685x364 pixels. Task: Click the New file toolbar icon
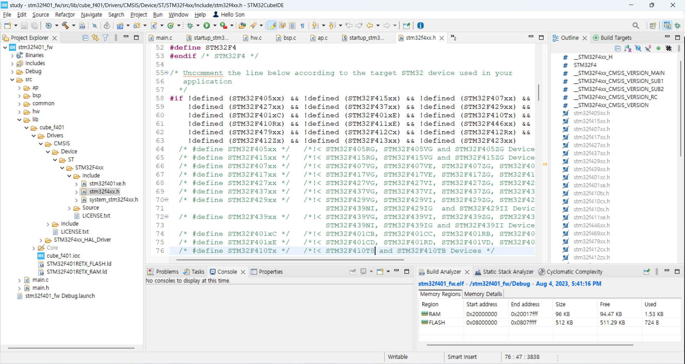[7, 25]
